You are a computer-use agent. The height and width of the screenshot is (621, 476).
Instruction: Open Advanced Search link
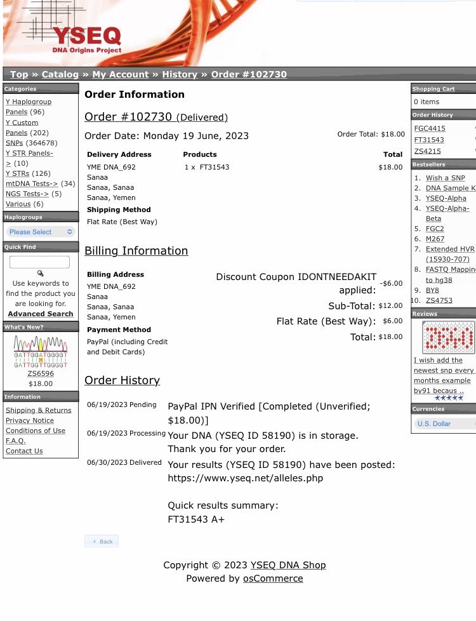tap(41, 314)
